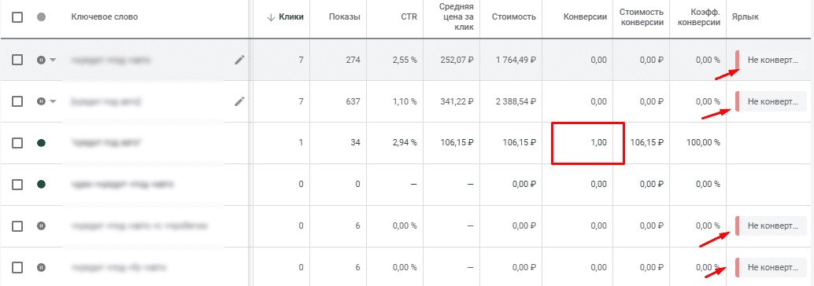Open status dropdown arrow in 2,55 % CTR row
The width and height of the screenshot is (814, 286).
pos(53,60)
